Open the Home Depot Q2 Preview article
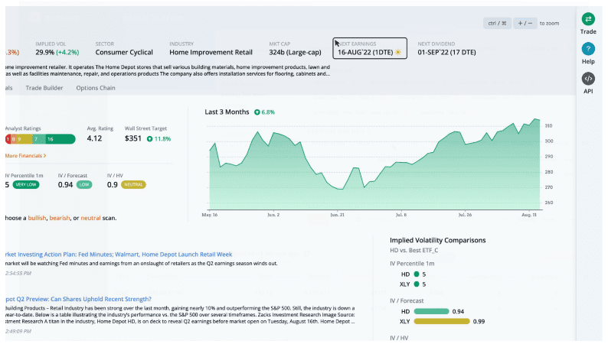This screenshot has height=344, width=608. [x=77, y=299]
